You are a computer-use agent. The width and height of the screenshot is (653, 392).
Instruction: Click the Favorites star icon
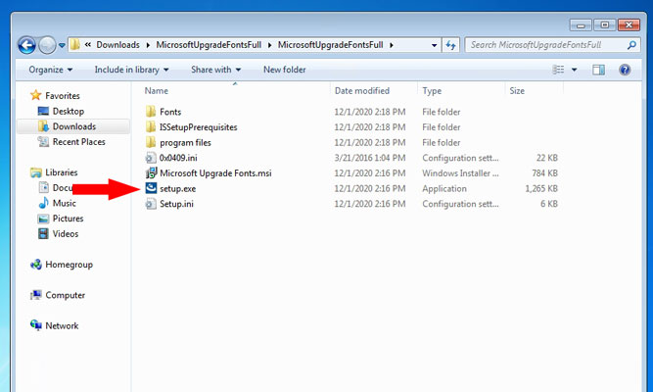[36, 95]
